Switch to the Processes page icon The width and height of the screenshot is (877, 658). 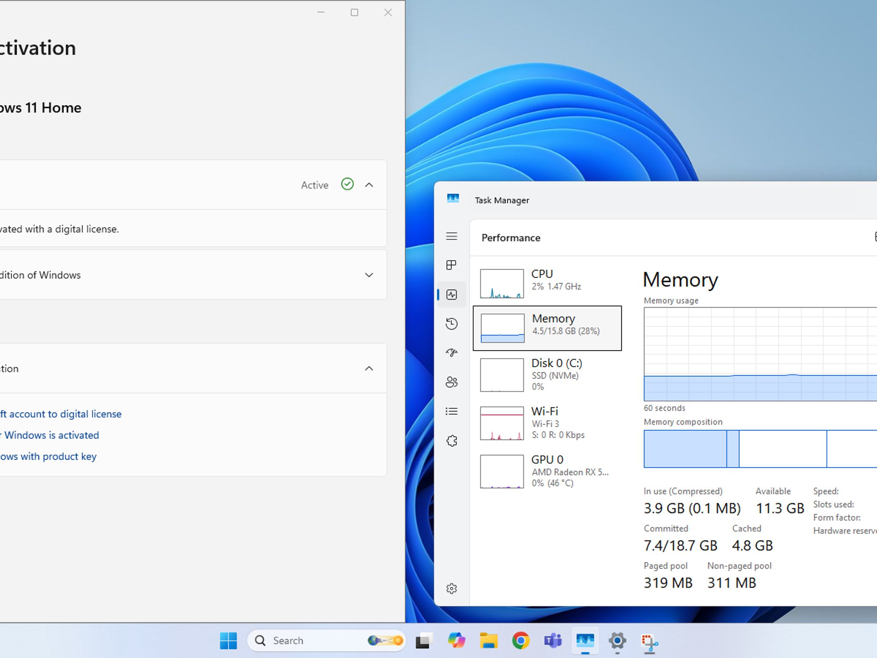pos(451,265)
